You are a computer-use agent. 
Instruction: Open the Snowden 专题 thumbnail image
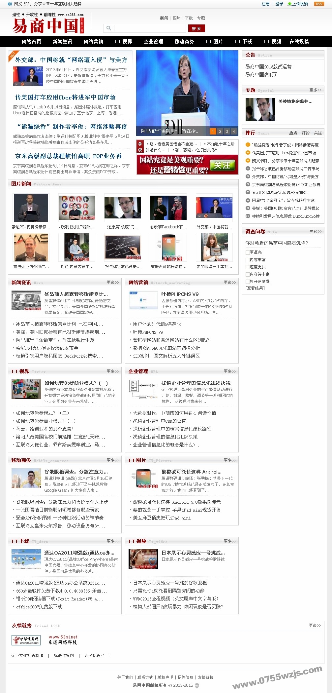click(260, 110)
